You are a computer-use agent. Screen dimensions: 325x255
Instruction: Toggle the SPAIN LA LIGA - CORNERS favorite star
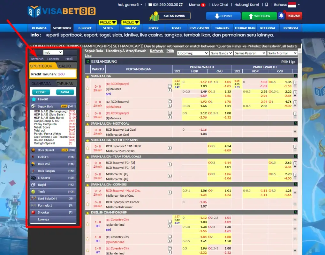pos(87,185)
